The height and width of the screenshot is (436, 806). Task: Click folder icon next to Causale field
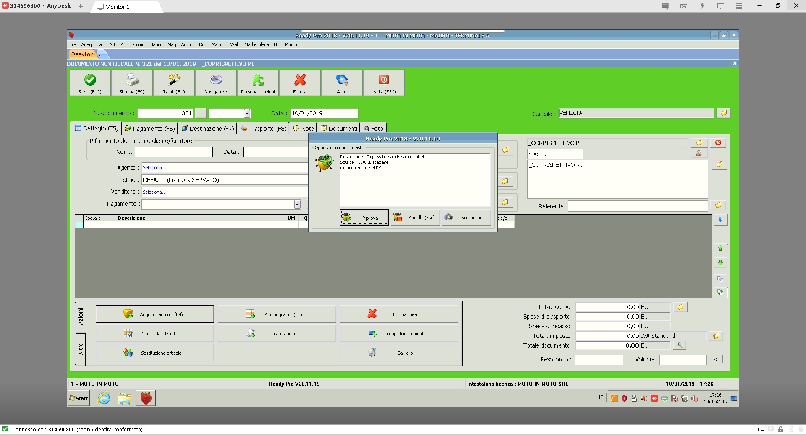pyautogui.click(x=723, y=113)
